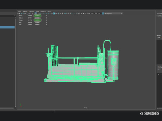Open the Show menu

[x=37, y=11]
